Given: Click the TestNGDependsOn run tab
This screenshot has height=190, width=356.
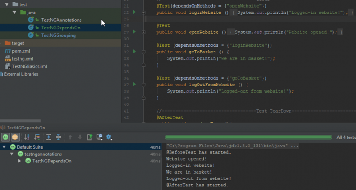Looking at the screenshot, I should point(26,127).
